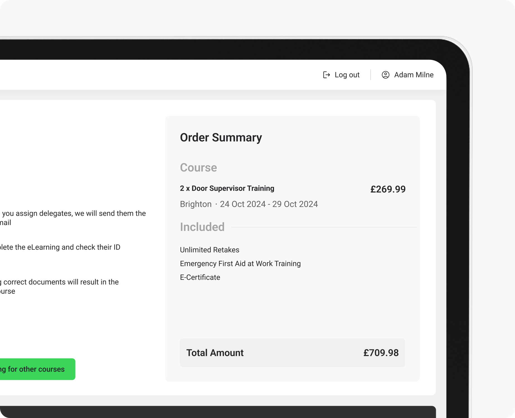
Task: Click the dark footer bar
Action: (x=217, y=412)
